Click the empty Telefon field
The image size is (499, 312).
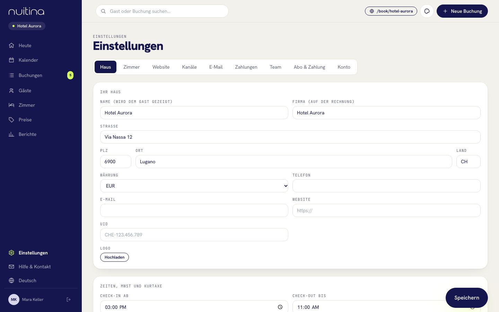click(x=386, y=186)
